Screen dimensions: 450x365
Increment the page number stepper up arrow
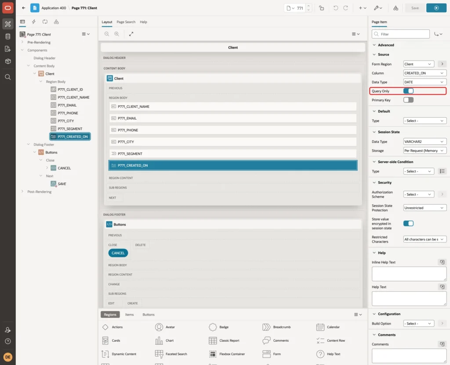pyautogui.click(x=308, y=6)
